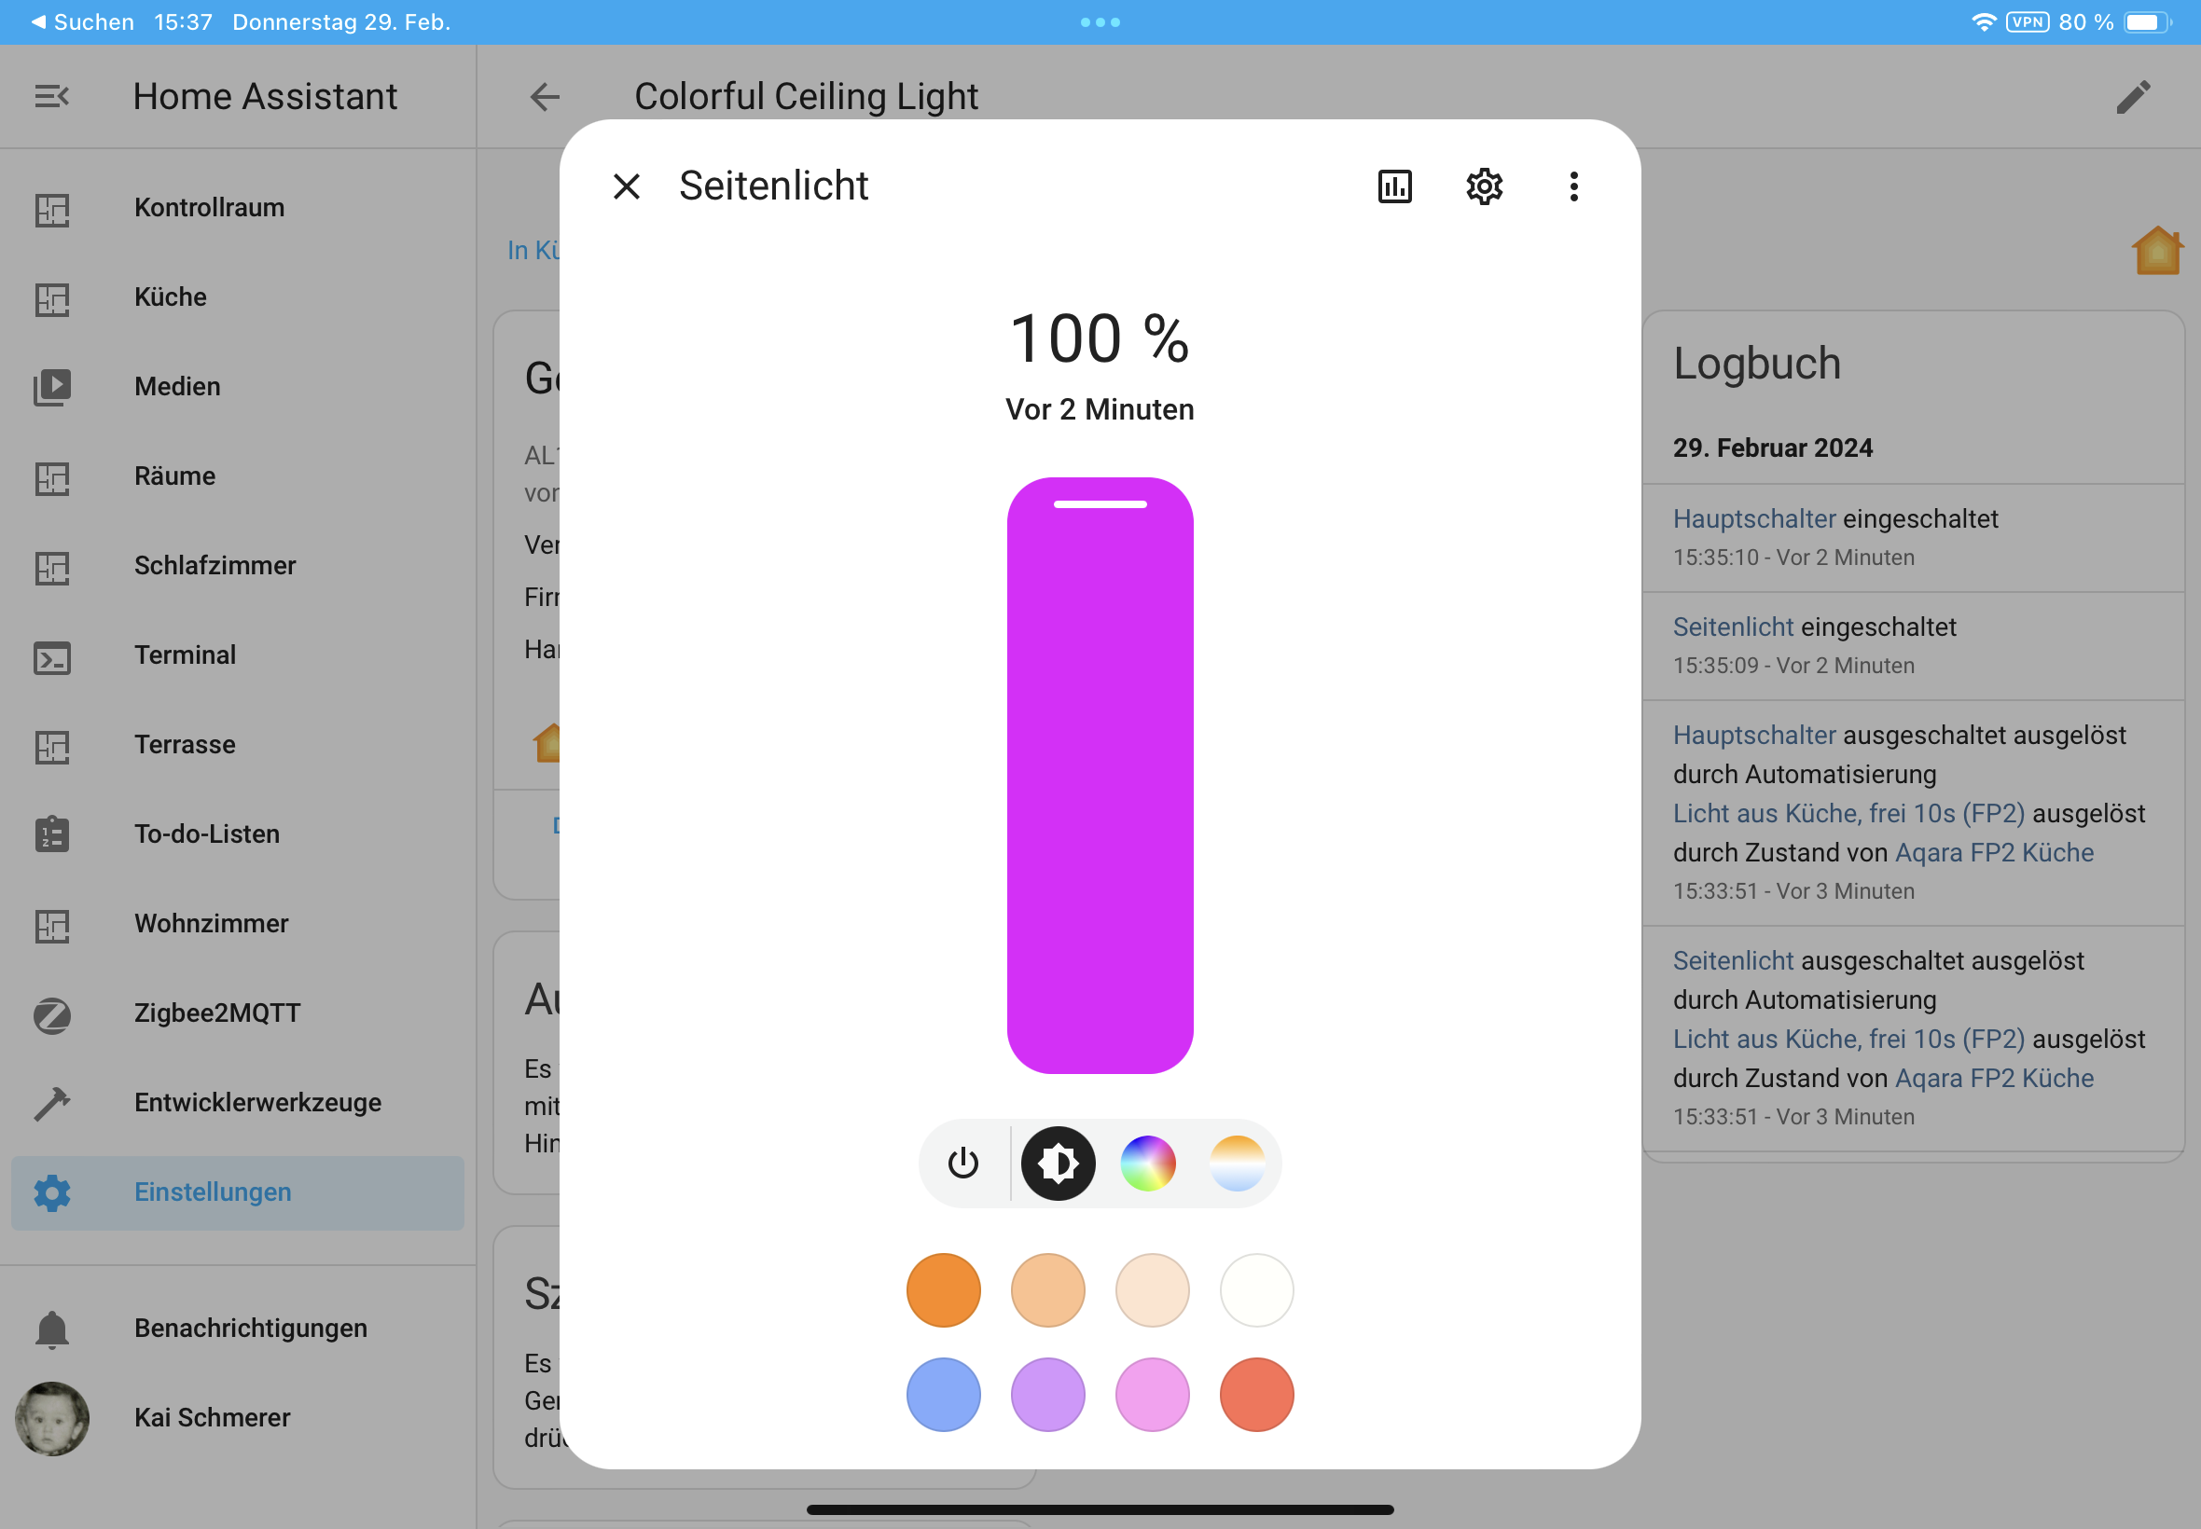Open Kai Schmerer user profile
The height and width of the screenshot is (1529, 2201).
point(211,1417)
